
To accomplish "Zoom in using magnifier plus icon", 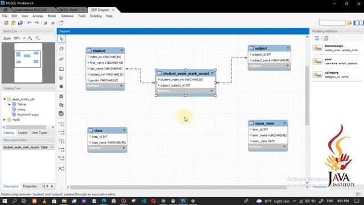I will click(30, 38).
